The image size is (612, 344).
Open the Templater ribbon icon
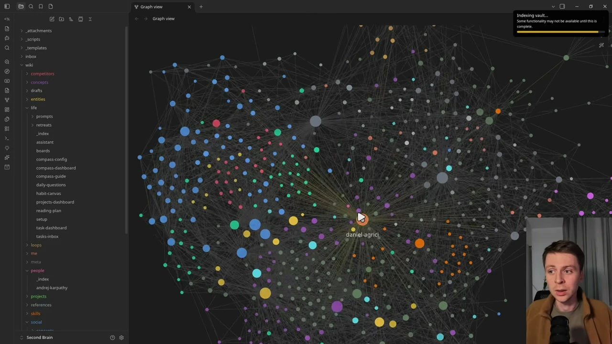coord(7,19)
